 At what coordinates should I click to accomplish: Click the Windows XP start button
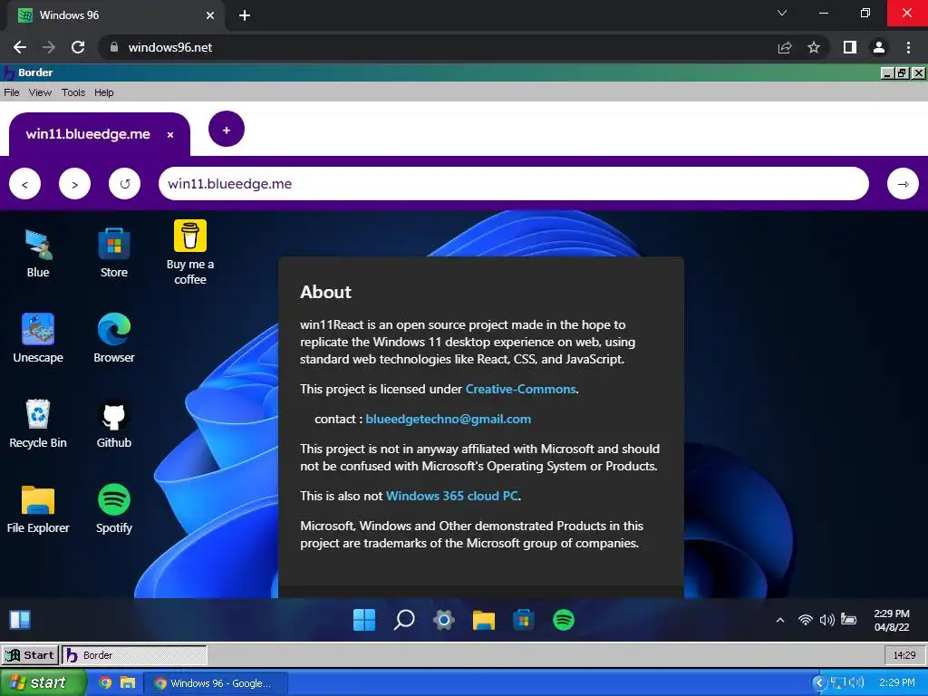coord(42,682)
